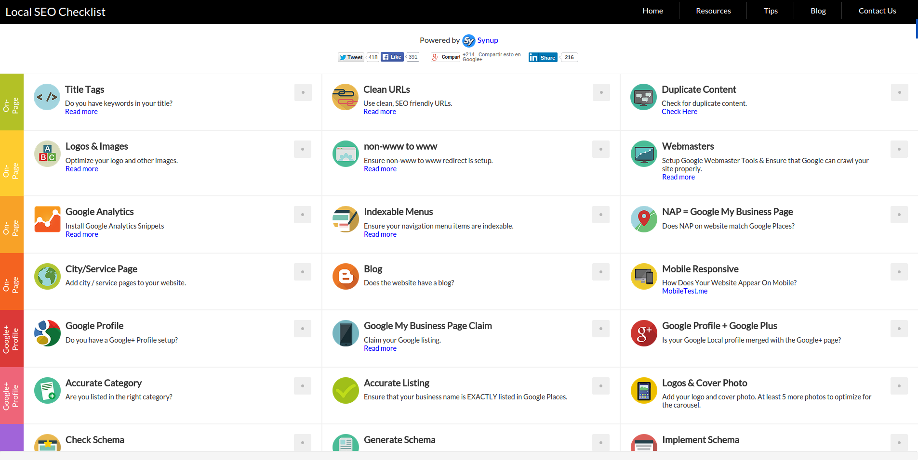Click the Mobile Responsive devices icon

[x=644, y=276]
